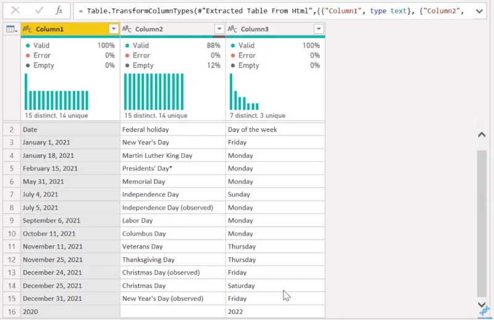Expand the formula bar with the chevron

[479, 11]
